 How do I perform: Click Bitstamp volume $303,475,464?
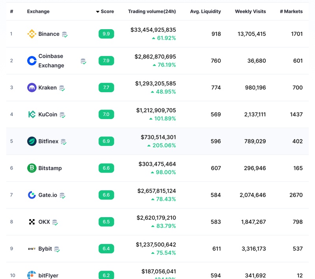click(x=157, y=164)
